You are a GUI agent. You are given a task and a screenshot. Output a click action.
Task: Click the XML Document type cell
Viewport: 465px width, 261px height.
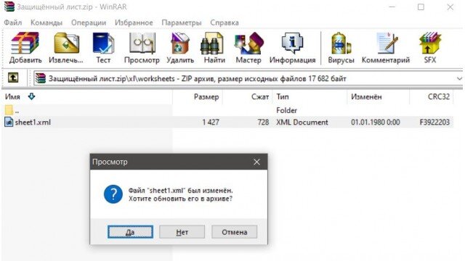[302, 123]
